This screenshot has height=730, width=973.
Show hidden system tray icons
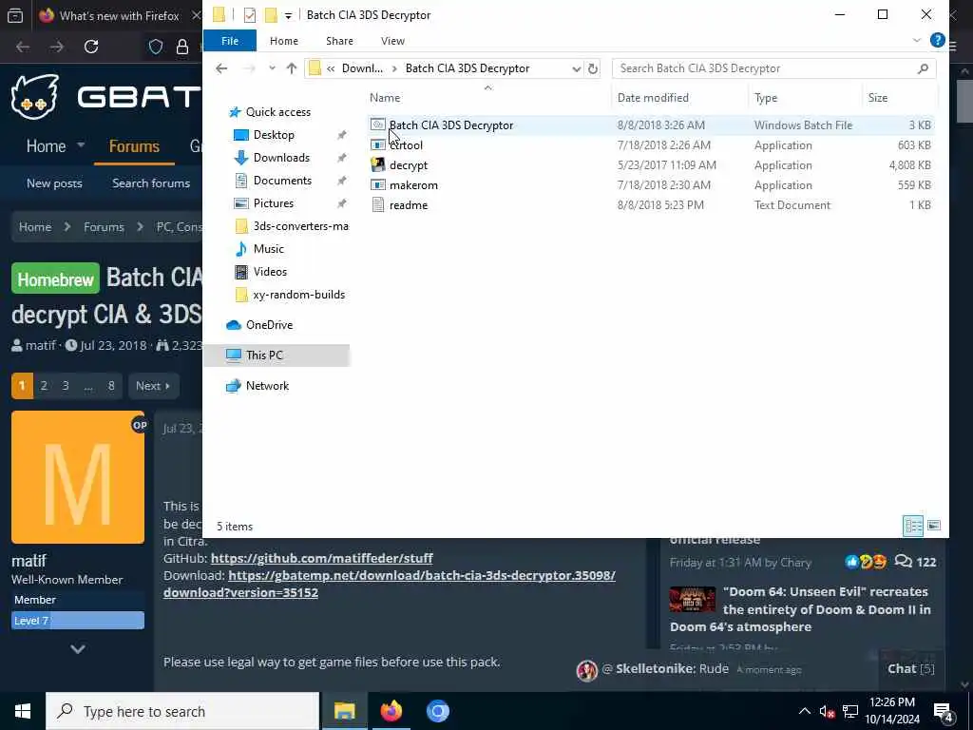pyautogui.click(x=804, y=711)
